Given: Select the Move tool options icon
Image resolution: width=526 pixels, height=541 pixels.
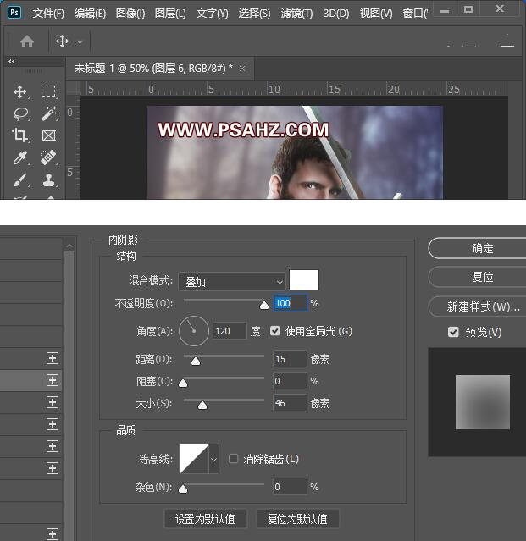Looking at the screenshot, I should pos(62,41).
